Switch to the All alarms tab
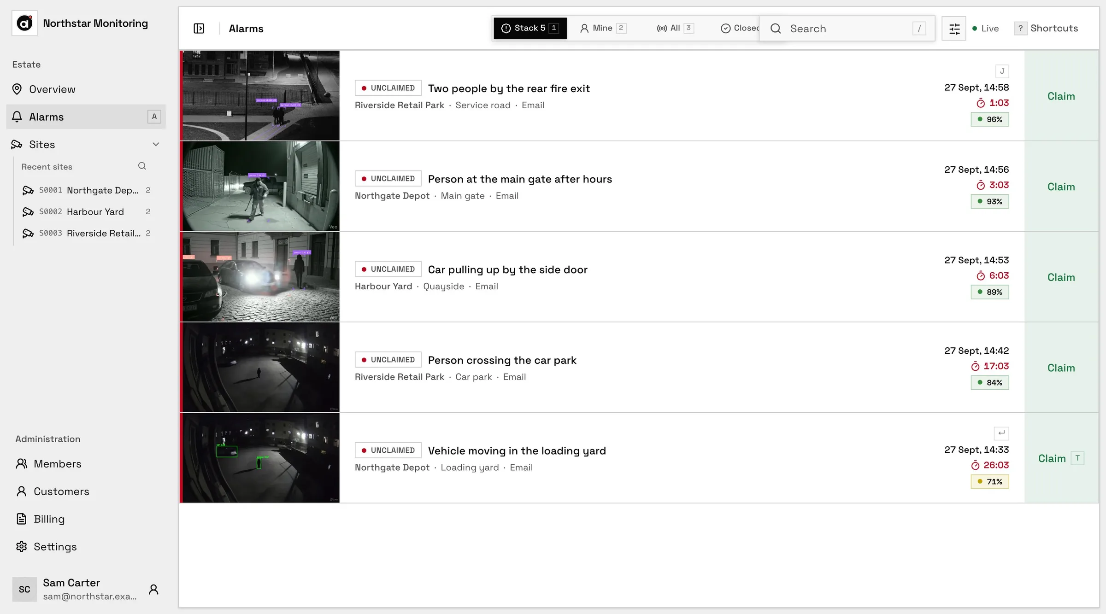The width and height of the screenshot is (1106, 614). 675,28
